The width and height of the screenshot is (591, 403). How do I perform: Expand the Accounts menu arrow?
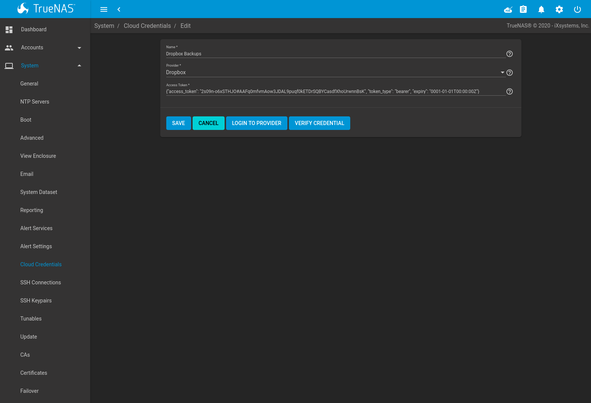tap(79, 48)
